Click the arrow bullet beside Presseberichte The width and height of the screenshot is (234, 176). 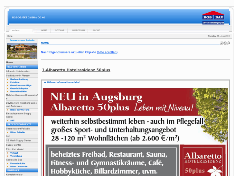(8, 163)
